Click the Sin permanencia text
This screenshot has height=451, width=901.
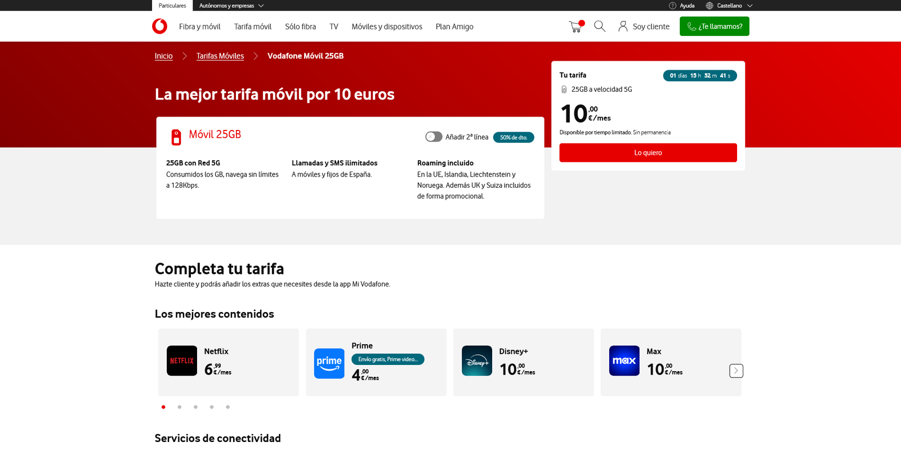[652, 133]
